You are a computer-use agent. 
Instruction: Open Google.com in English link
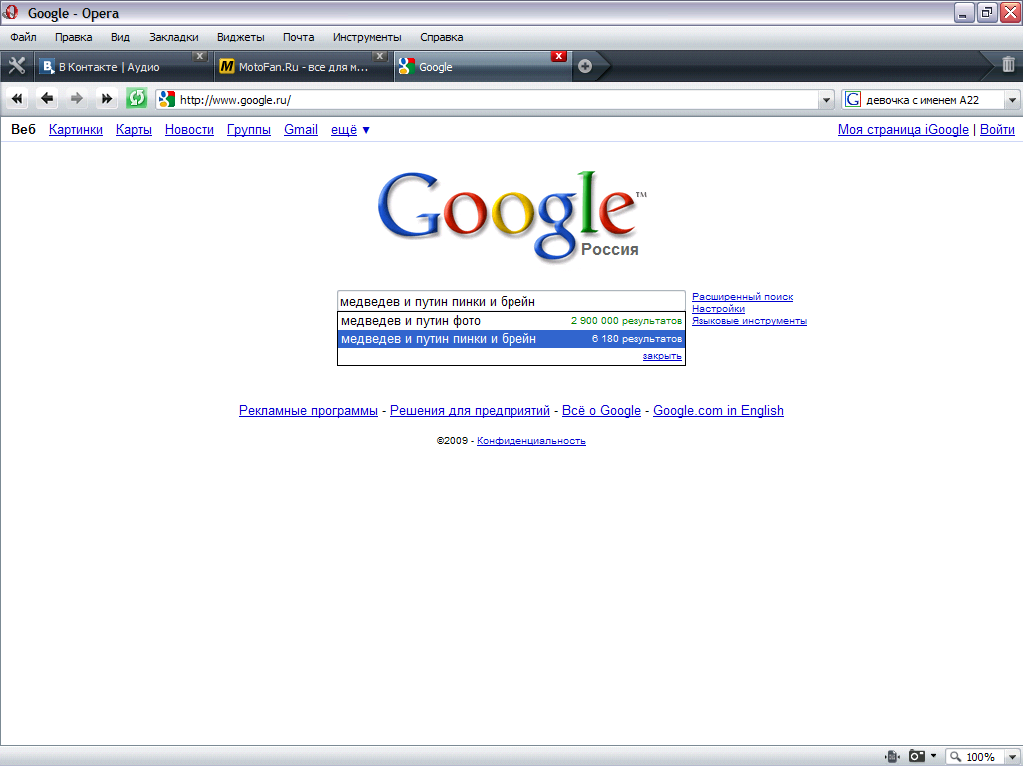coord(718,410)
